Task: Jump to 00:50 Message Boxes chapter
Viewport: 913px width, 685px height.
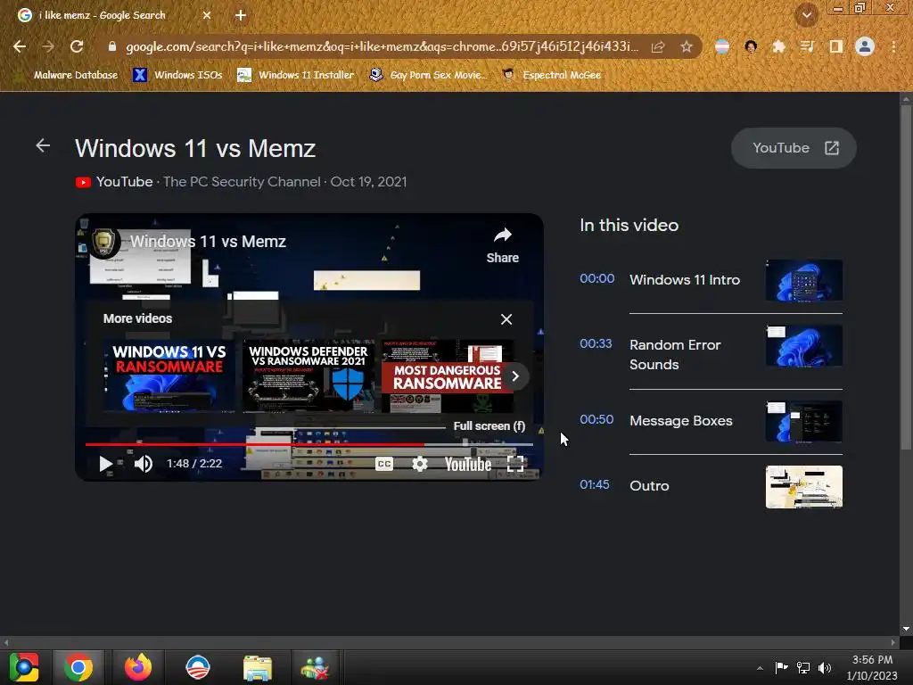Action: (711, 421)
